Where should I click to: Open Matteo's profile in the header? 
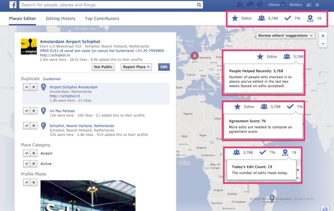coord(295,5)
